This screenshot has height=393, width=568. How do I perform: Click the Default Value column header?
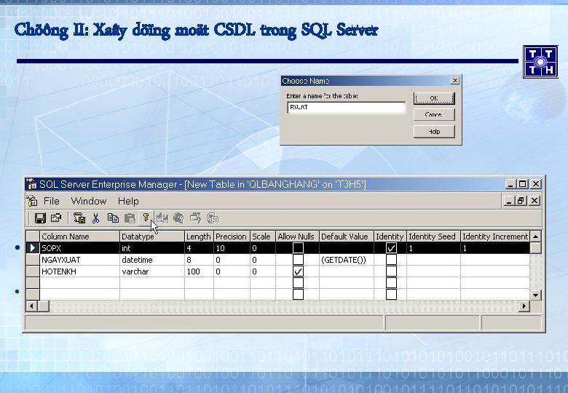(x=347, y=237)
